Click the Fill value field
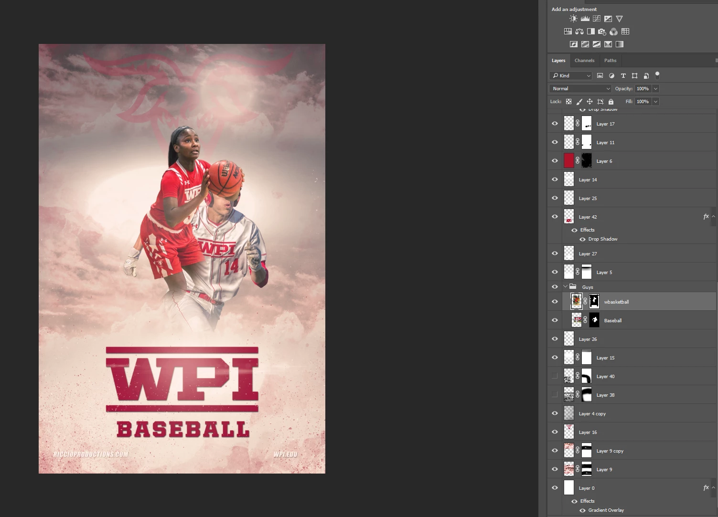The image size is (718, 517). coord(643,102)
